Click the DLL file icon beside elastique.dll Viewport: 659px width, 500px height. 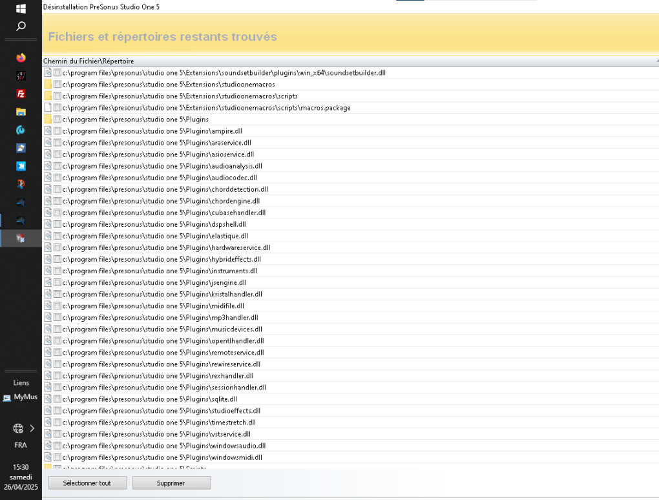(x=48, y=236)
